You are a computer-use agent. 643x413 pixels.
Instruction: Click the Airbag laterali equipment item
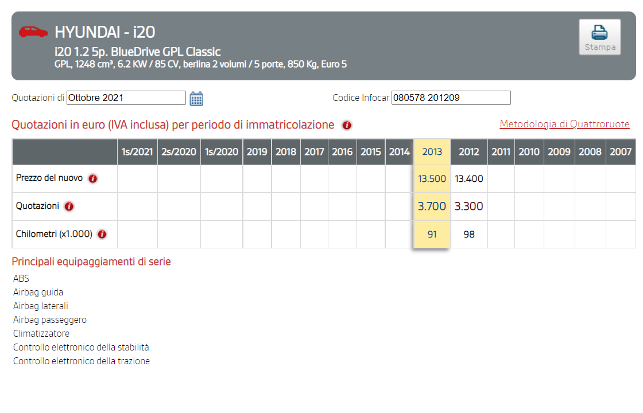pos(41,306)
